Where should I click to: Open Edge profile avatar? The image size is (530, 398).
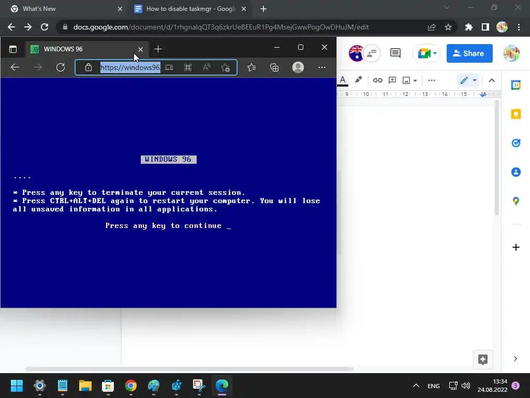[298, 67]
